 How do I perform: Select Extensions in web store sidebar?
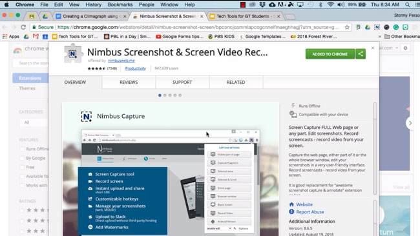(x=30, y=78)
